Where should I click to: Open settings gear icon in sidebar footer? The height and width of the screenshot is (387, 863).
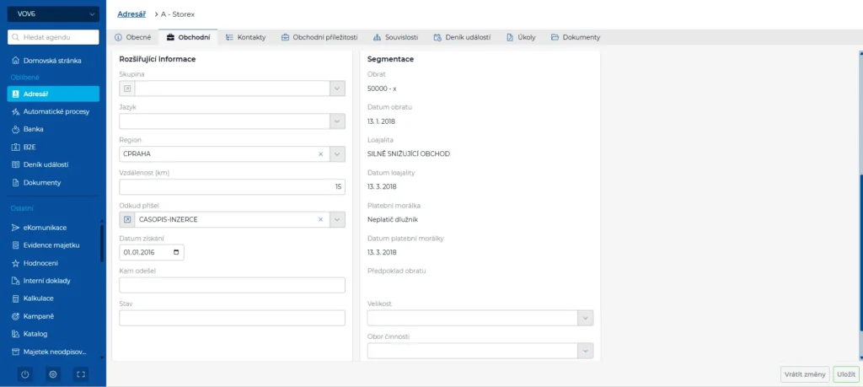52,374
